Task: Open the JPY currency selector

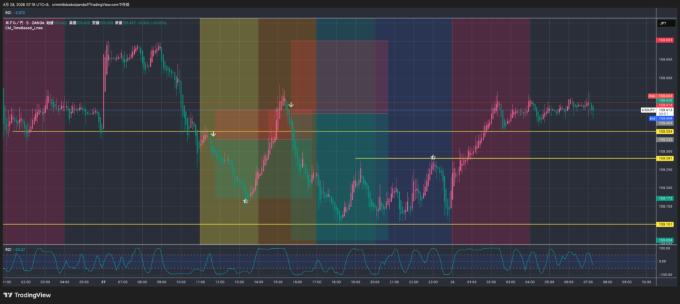Action: 662,23
